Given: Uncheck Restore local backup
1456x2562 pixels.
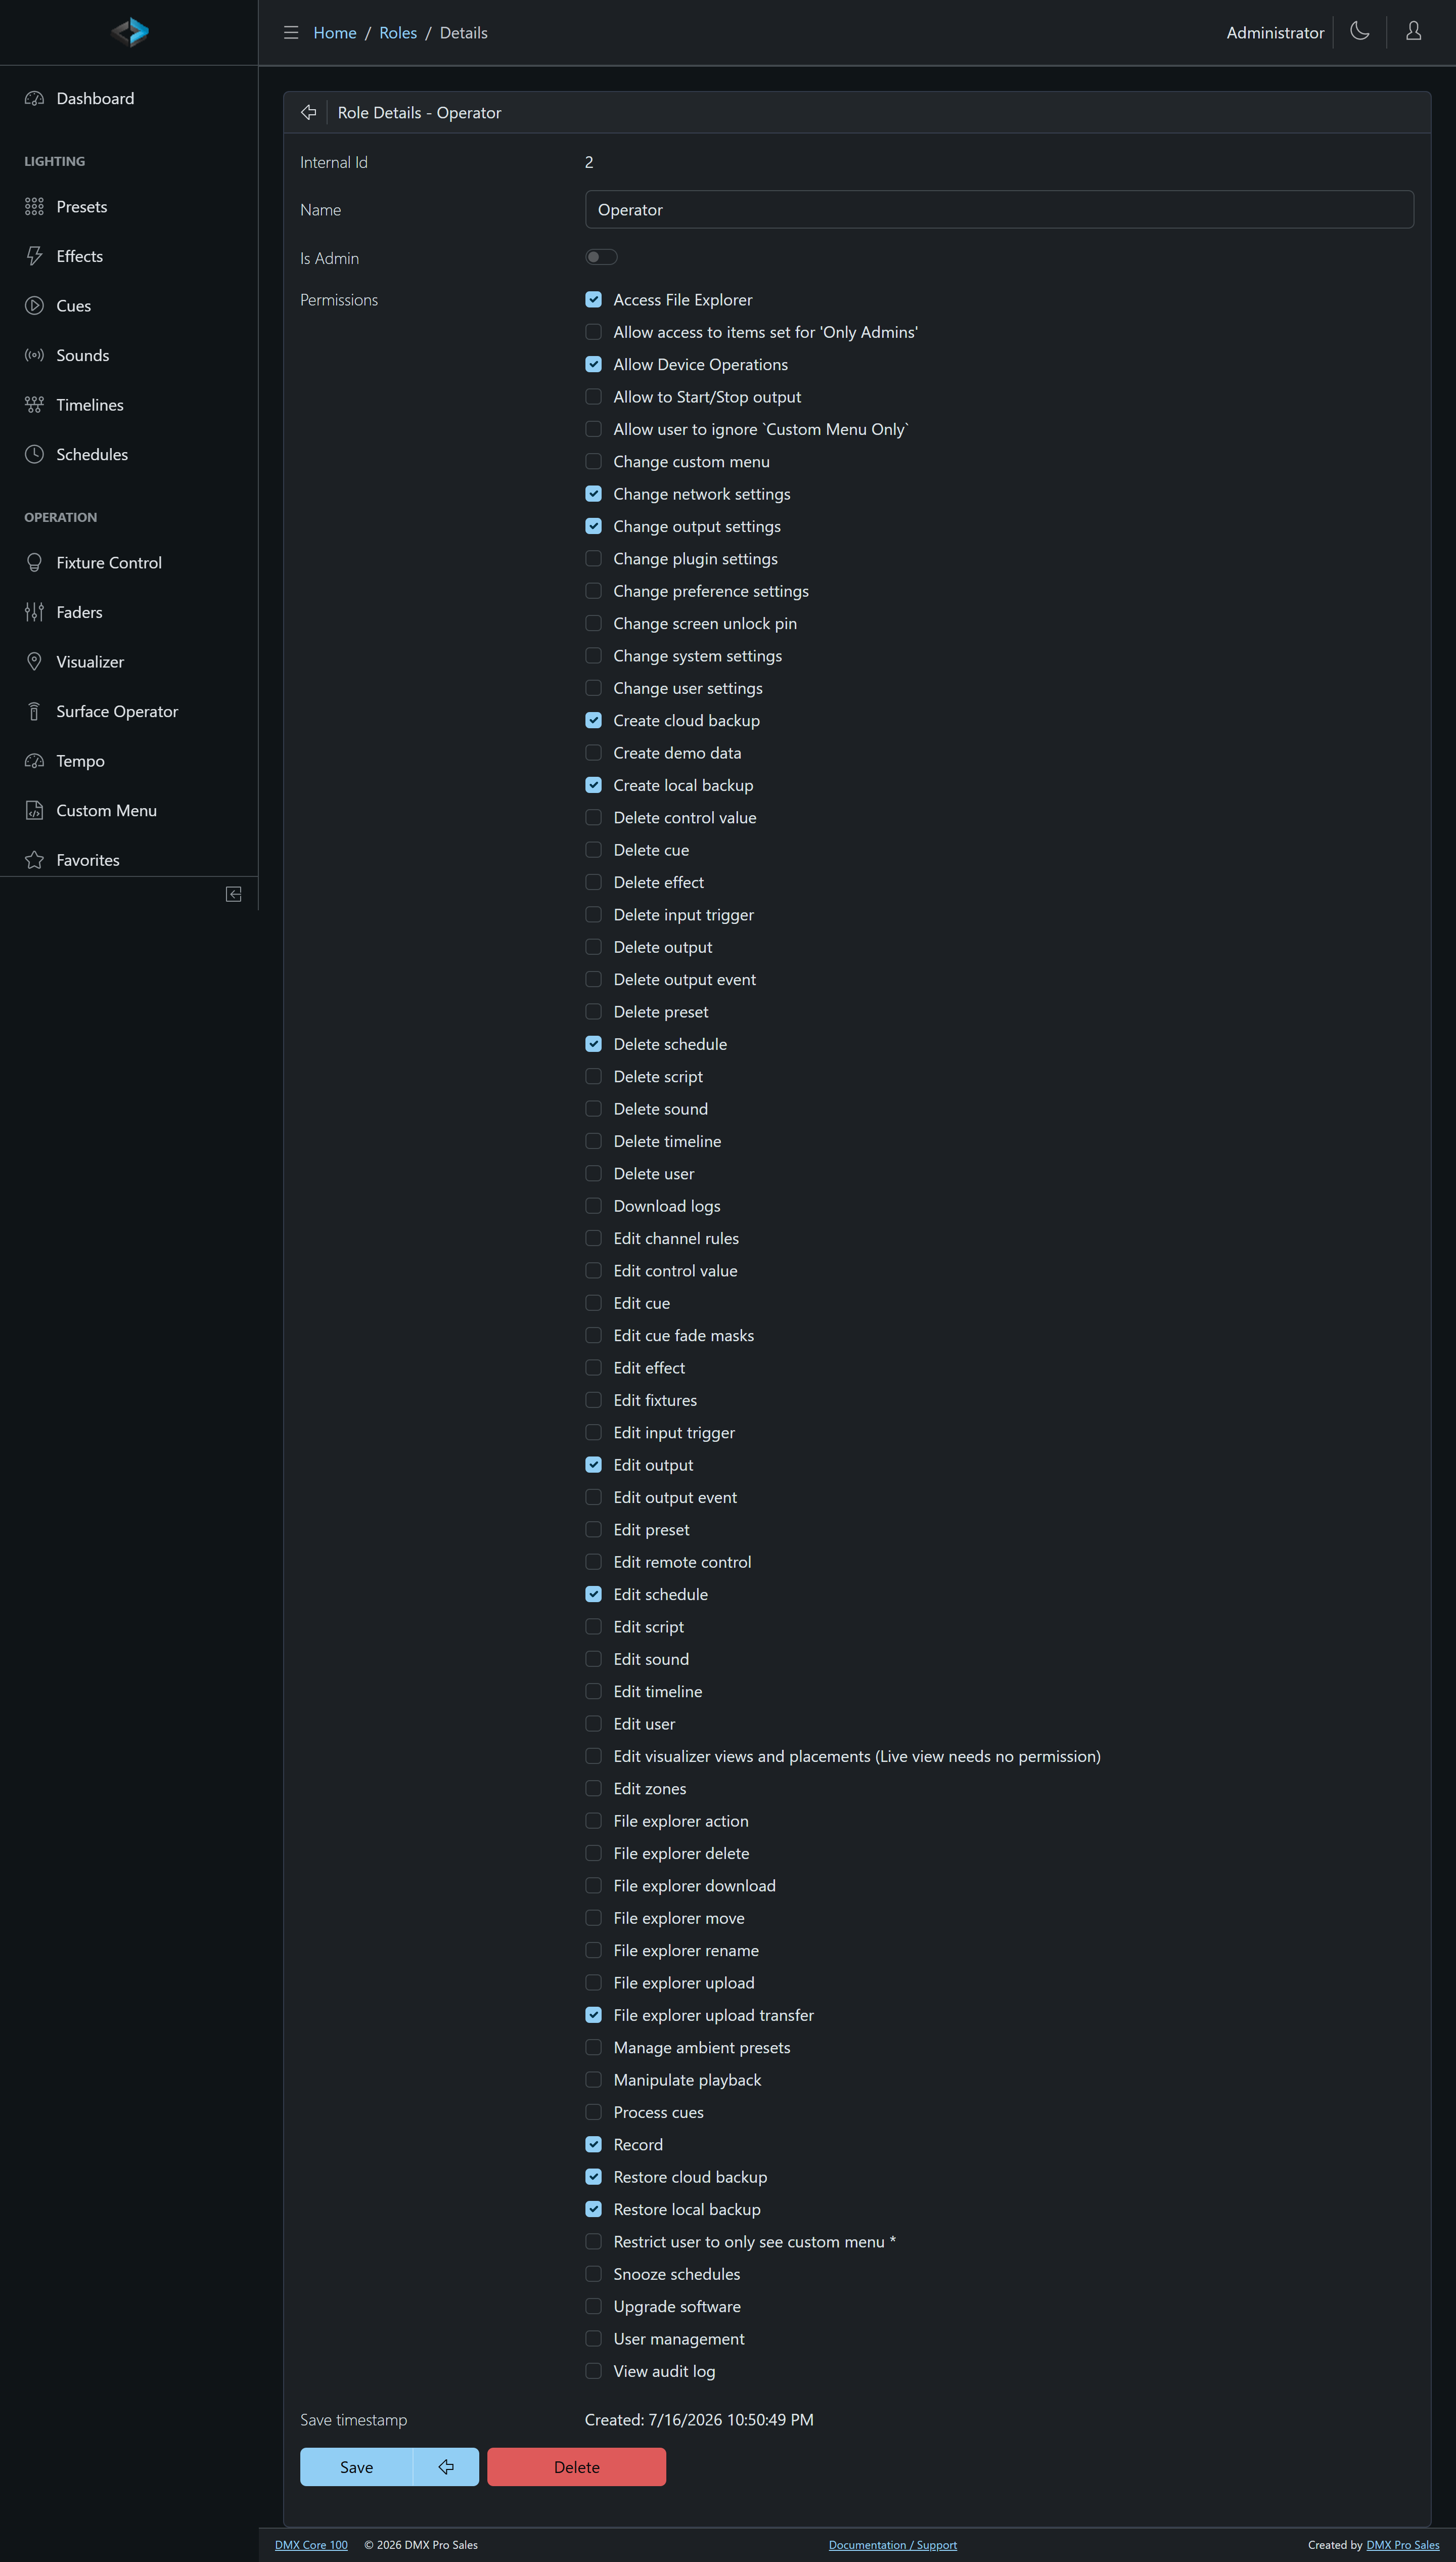Looking at the screenshot, I should click(593, 2209).
